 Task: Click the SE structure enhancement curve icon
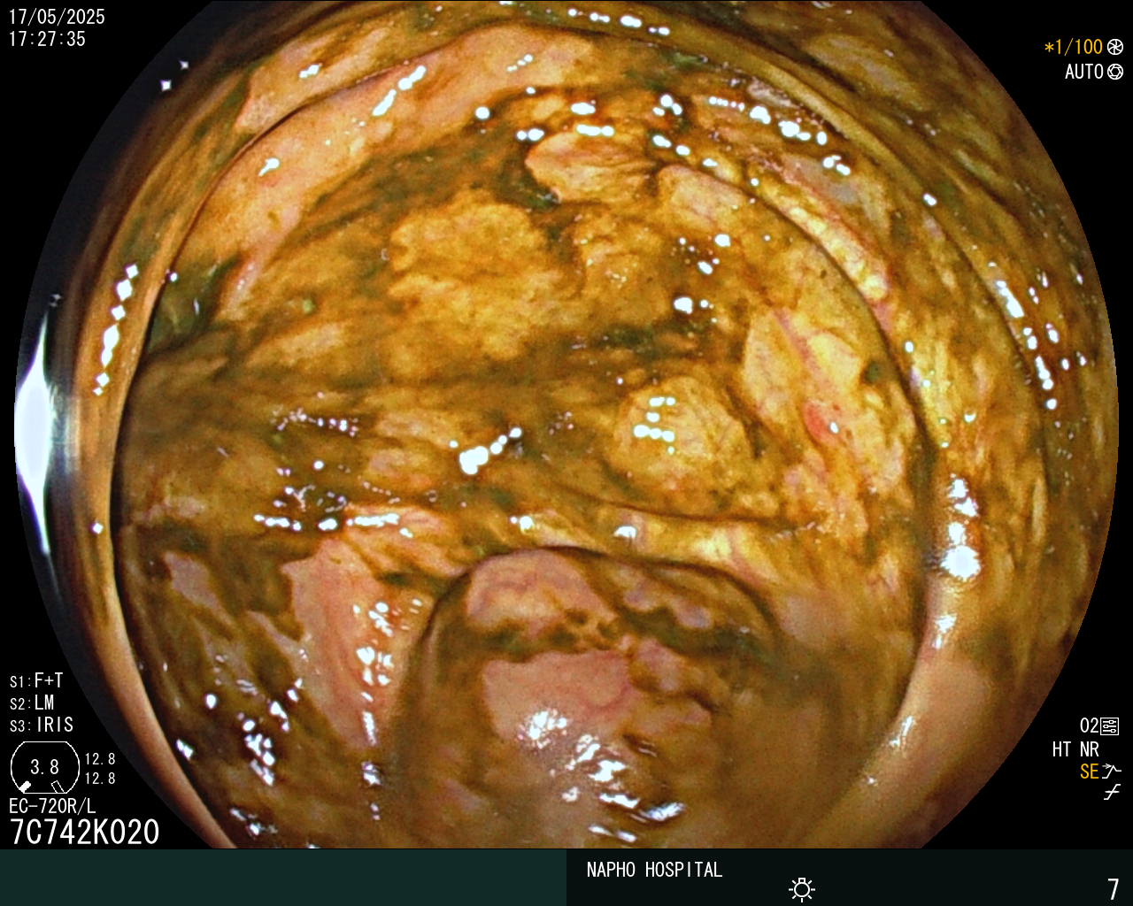point(1112,772)
